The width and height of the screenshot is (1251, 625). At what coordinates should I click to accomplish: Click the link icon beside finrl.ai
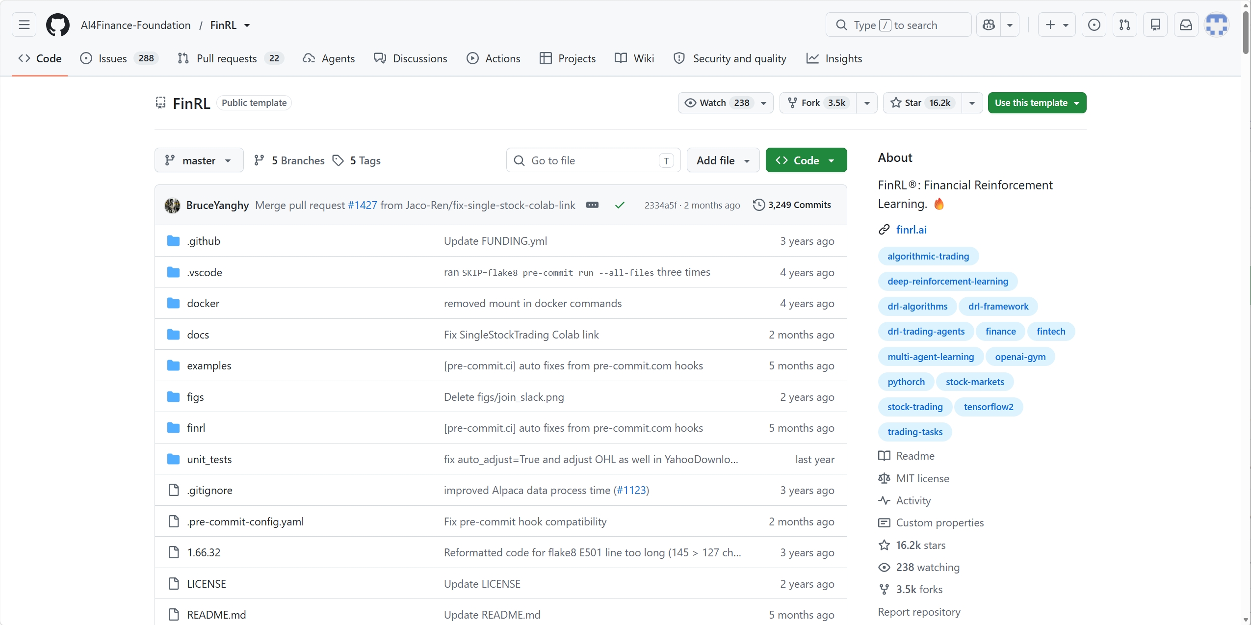(884, 230)
